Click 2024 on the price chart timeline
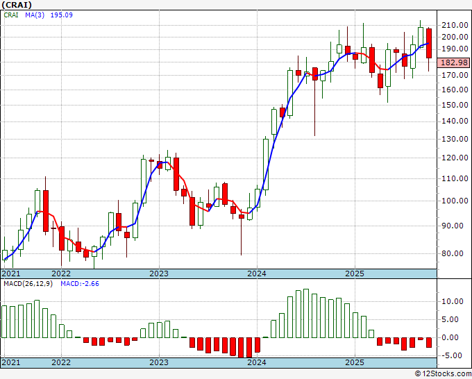Screen dimensions: 472x379 coord(257,273)
